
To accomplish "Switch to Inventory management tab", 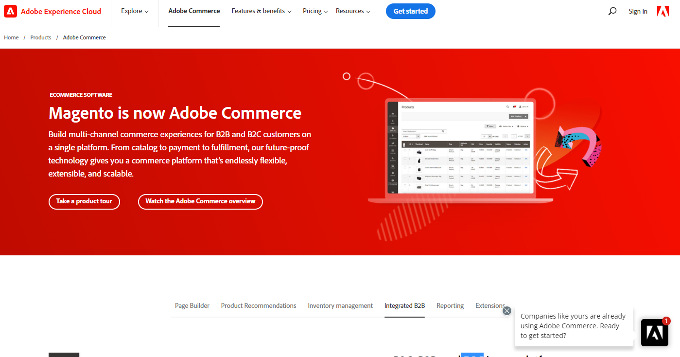I will click(x=340, y=306).
